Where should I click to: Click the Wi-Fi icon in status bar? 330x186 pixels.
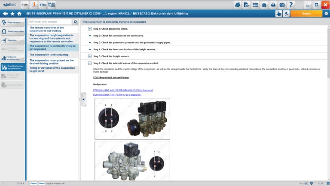click(x=312, y=183)
